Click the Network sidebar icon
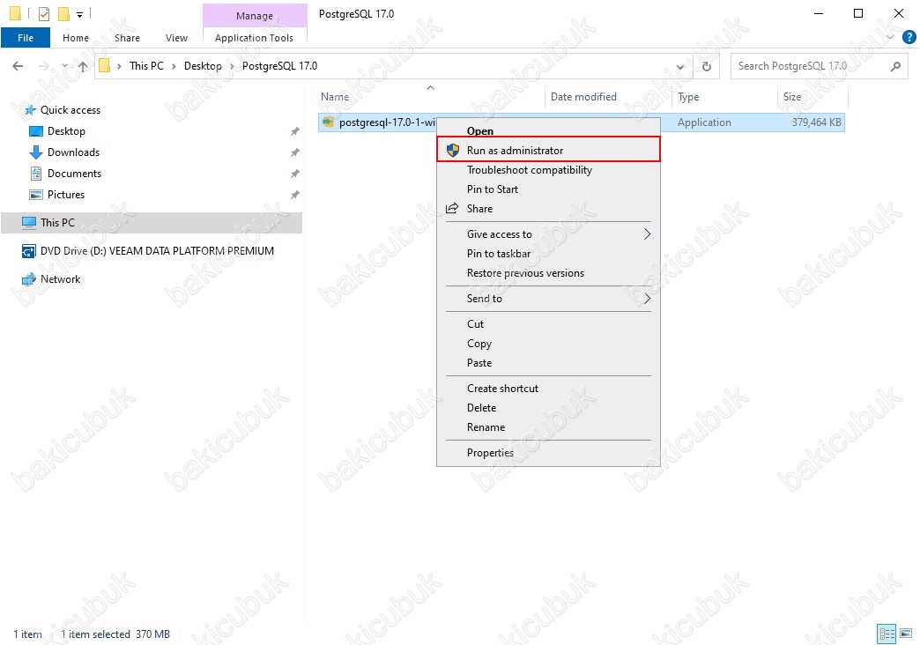The image size is (920, 645). tap(29, 279)
